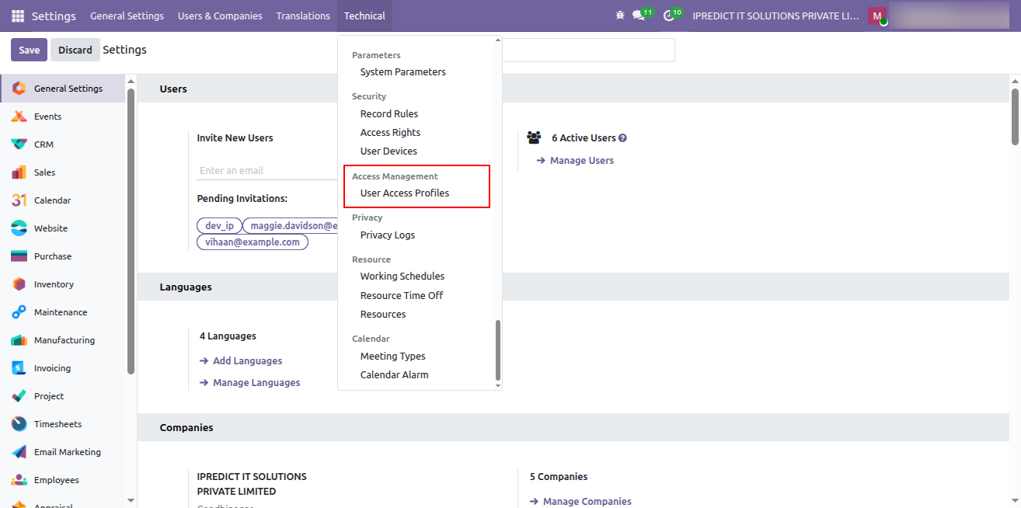Screen dimensions: 1021x508
Task: Open Purchase settings in sidebar
Action: (62, 256)
